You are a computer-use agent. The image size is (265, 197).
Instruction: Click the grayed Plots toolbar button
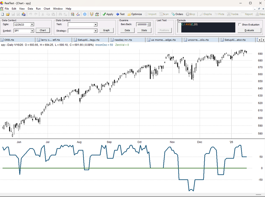pos(219,14)
